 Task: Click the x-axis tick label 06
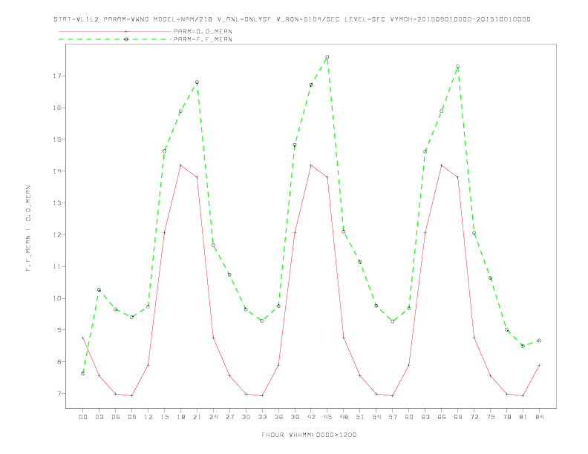pyautogui.click(x=116, y=417)
